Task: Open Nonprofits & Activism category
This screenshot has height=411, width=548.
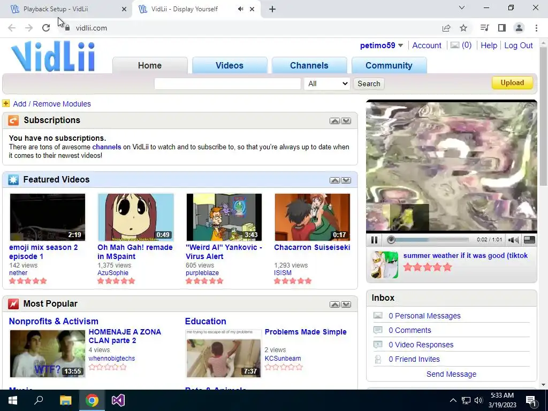Action: (x=54, y=321)
